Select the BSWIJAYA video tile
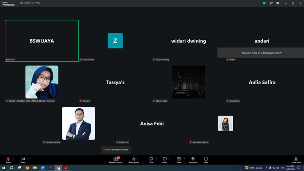The image size is (304, 171). [x=42, y=41]
